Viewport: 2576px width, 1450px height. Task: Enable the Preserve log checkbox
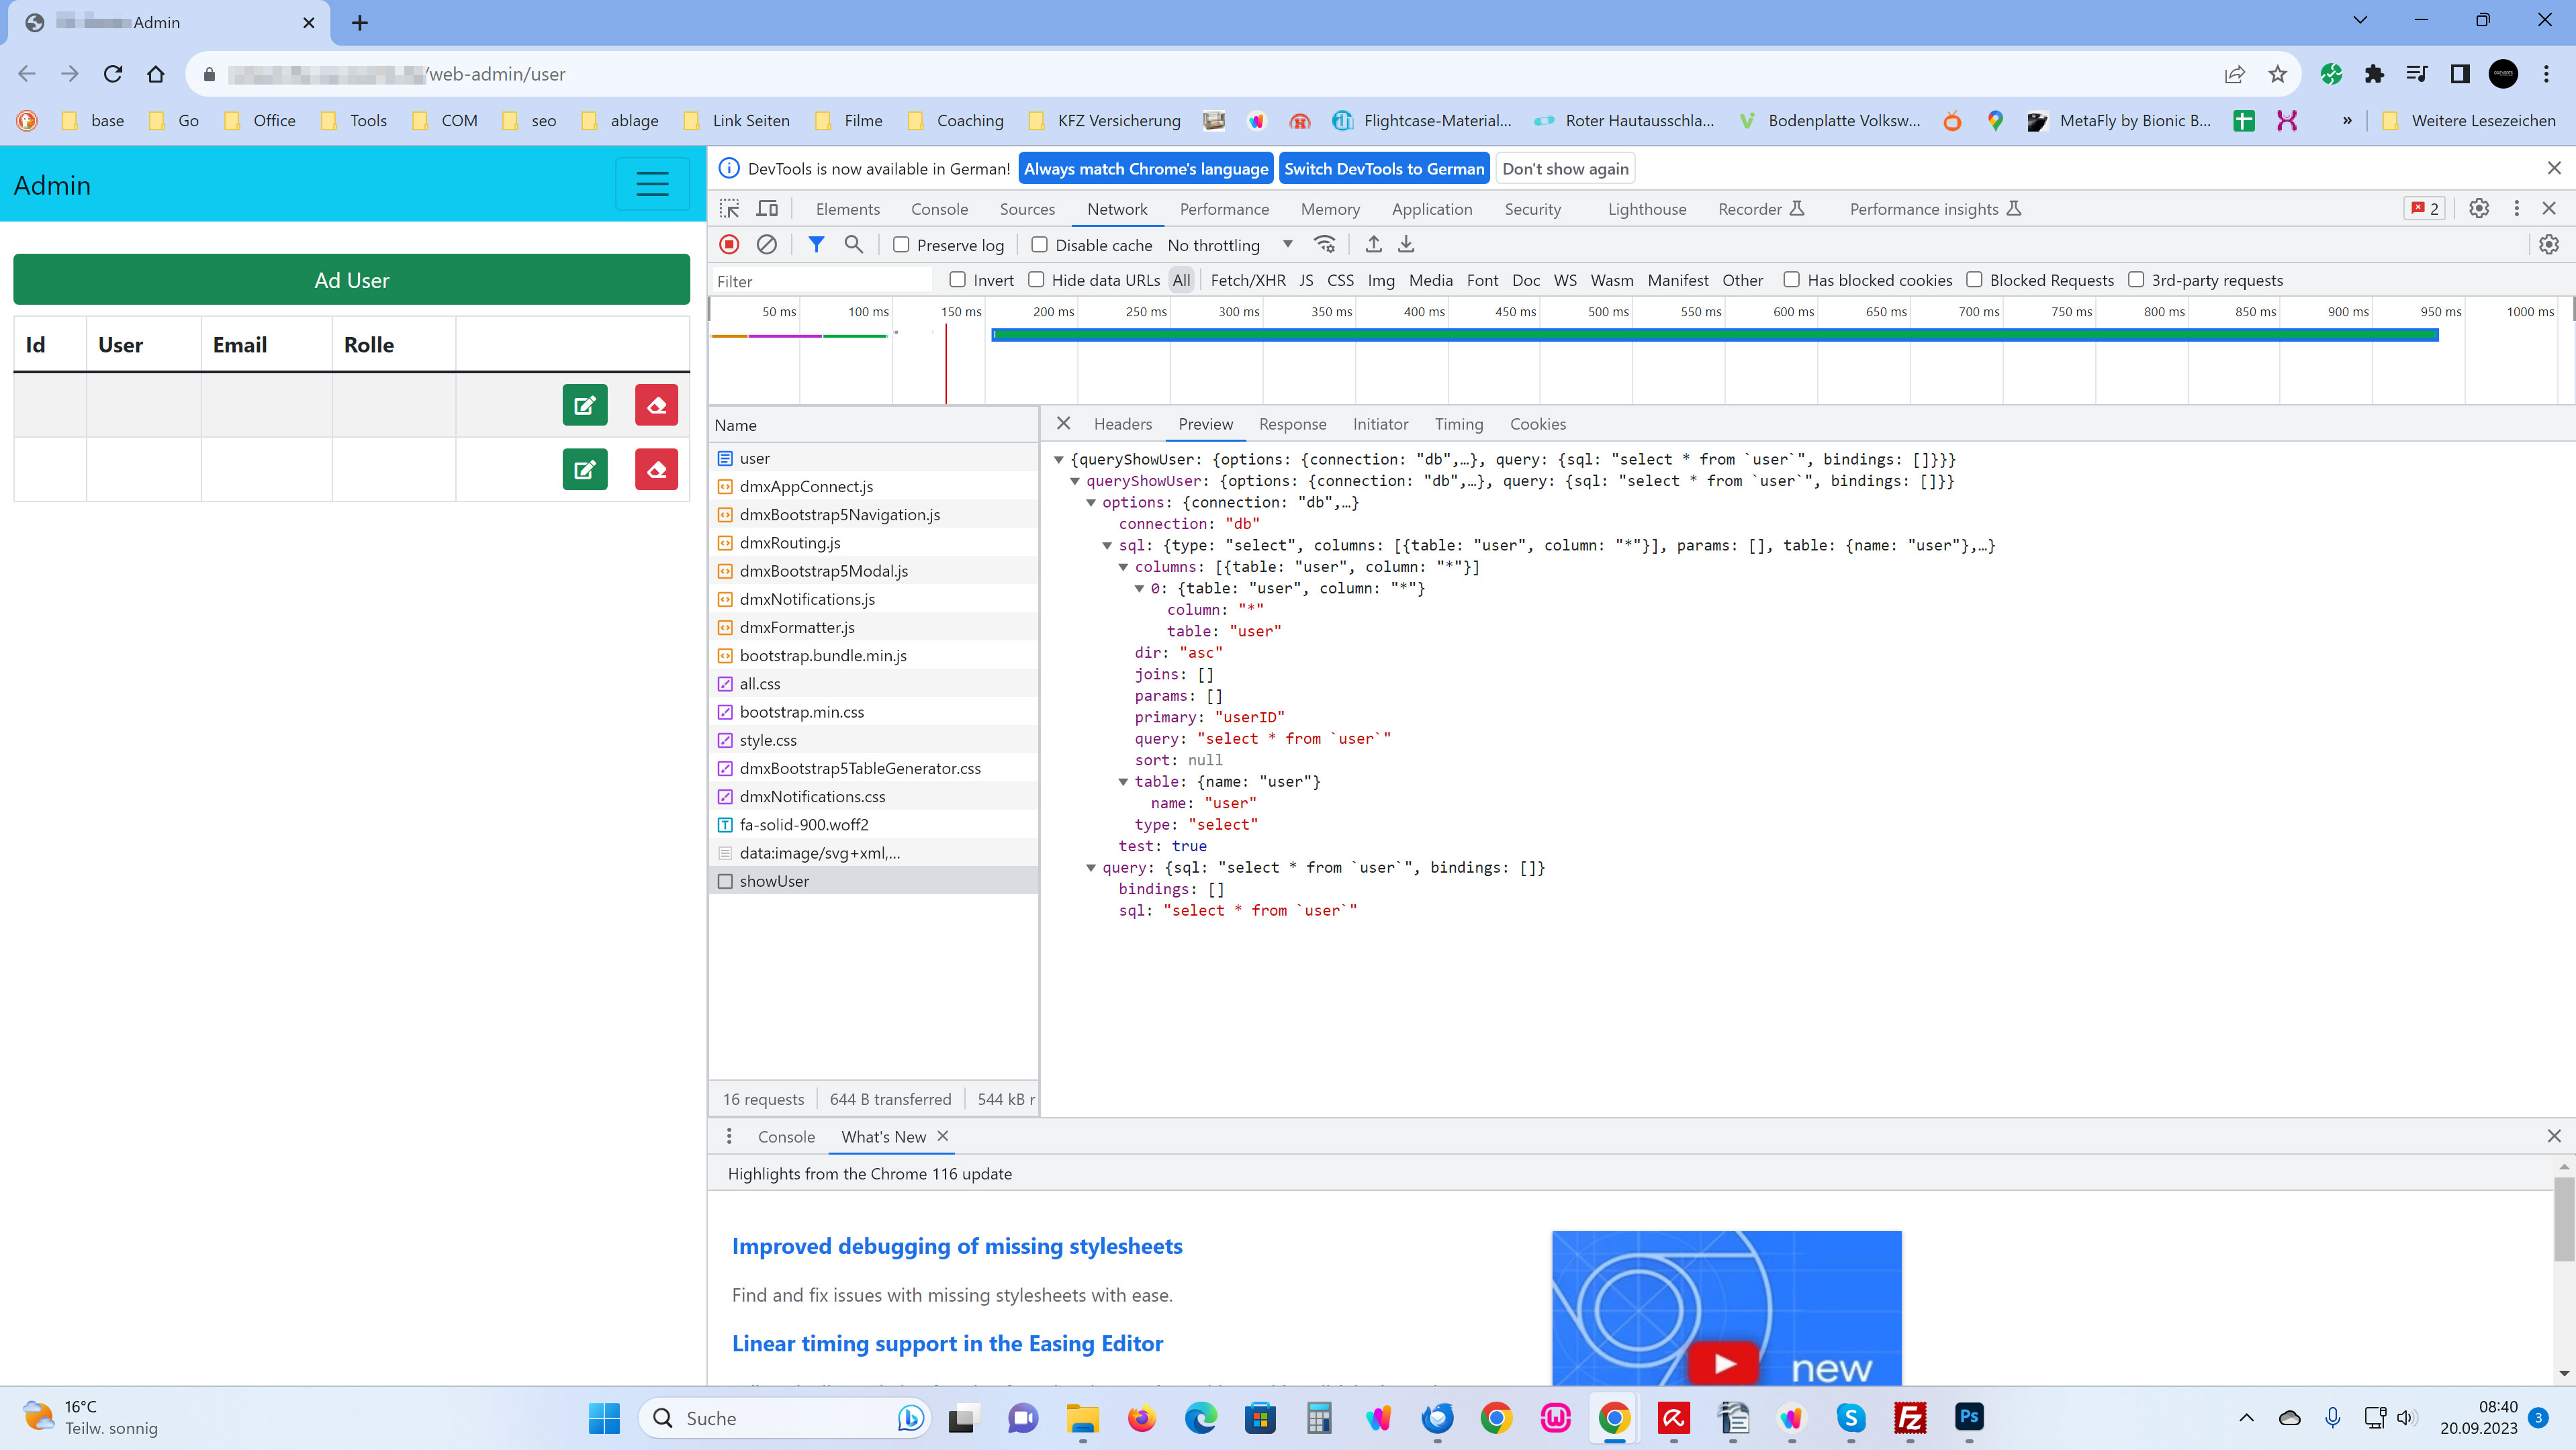click(901, 245)
